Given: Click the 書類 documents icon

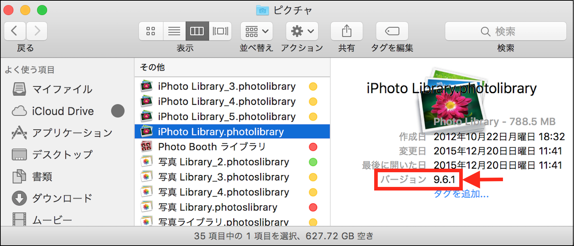Looking at the screenshot, I should (19, 177).
